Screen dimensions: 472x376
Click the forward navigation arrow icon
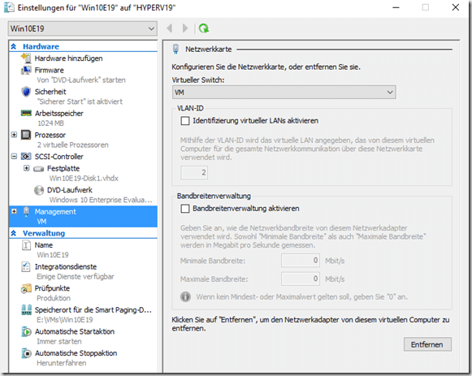click(185, 28)
